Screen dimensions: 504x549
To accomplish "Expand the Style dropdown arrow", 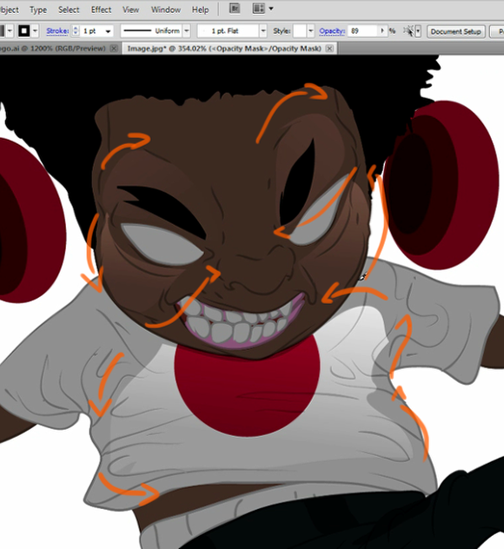I will click(311, 30).
